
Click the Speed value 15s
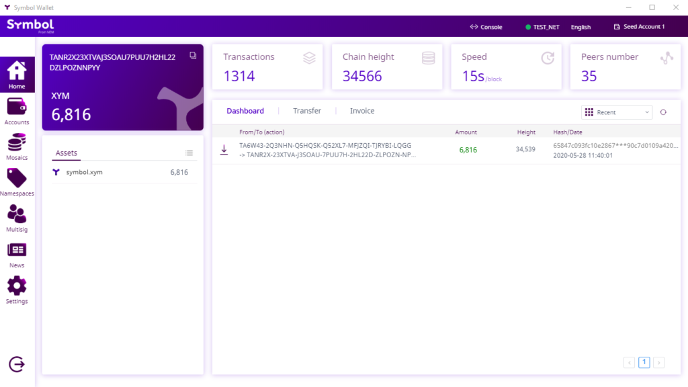(x=472, y=77)
